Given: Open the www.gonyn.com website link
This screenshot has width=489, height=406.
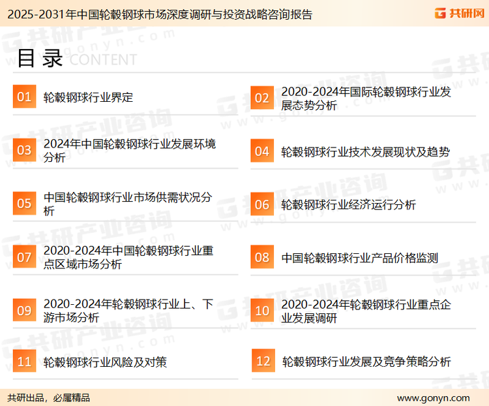Looking at the screenshot, I should tap(433, 398).
